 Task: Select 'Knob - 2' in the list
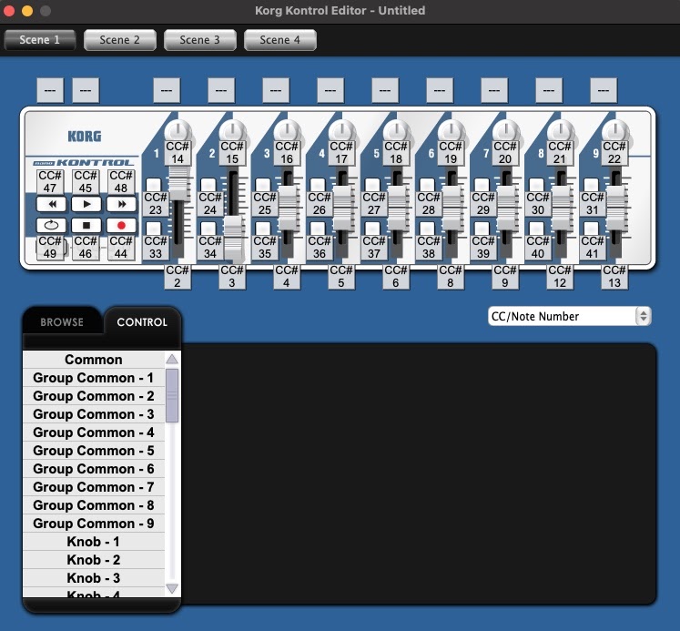[94, 560]
